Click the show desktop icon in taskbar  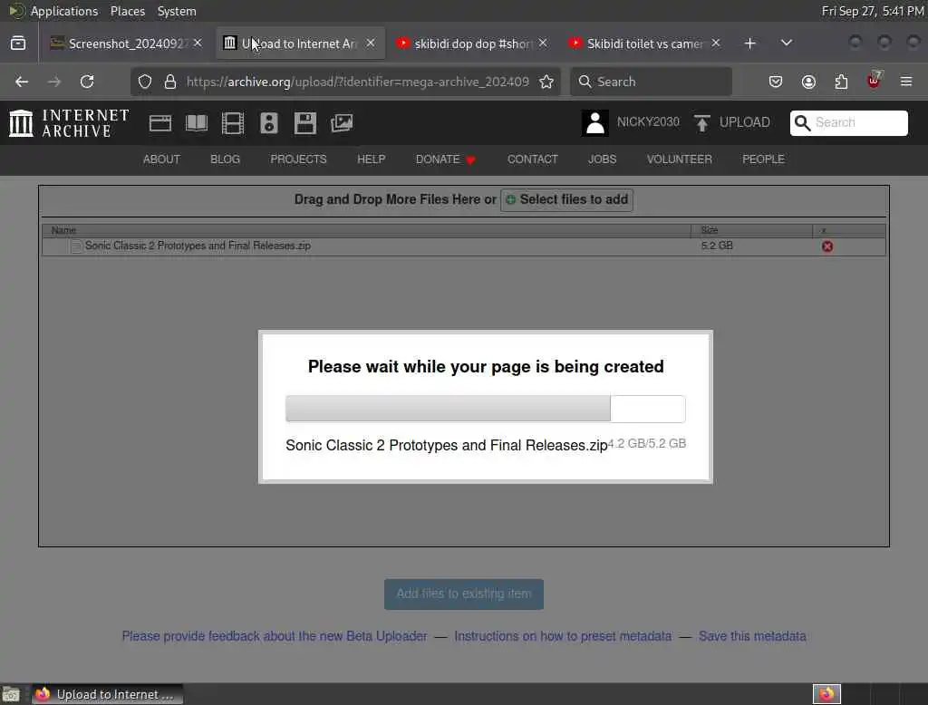[x=11, y=694]
